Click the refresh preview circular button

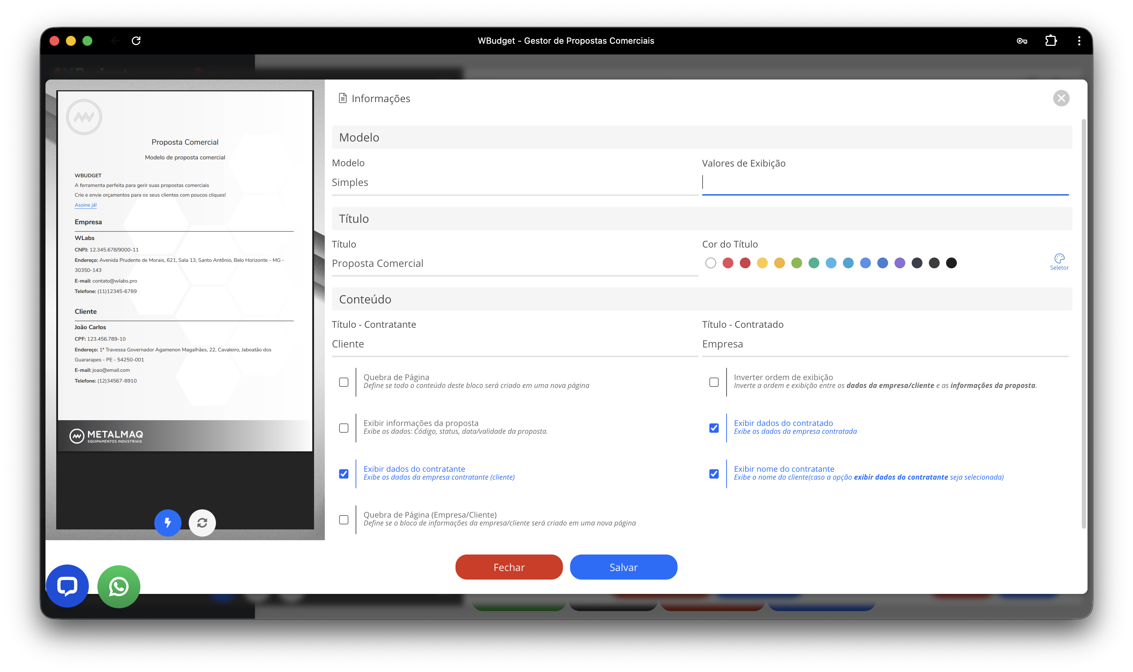point(202,523)
